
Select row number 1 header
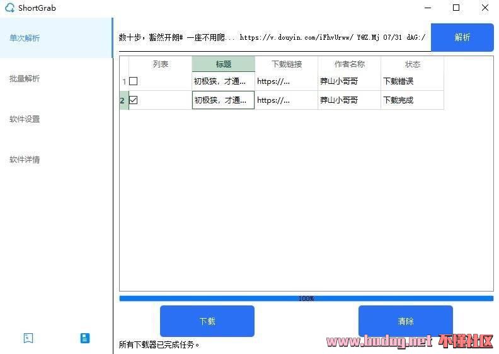tap(124, 81)
